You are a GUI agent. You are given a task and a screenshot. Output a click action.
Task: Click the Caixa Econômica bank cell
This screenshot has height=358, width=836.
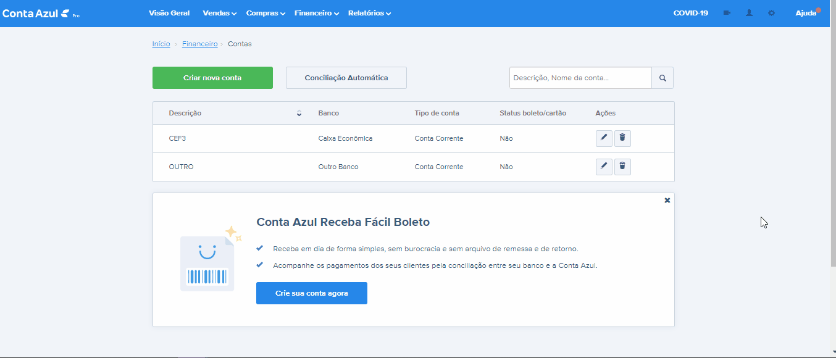(x=345, y=138)
